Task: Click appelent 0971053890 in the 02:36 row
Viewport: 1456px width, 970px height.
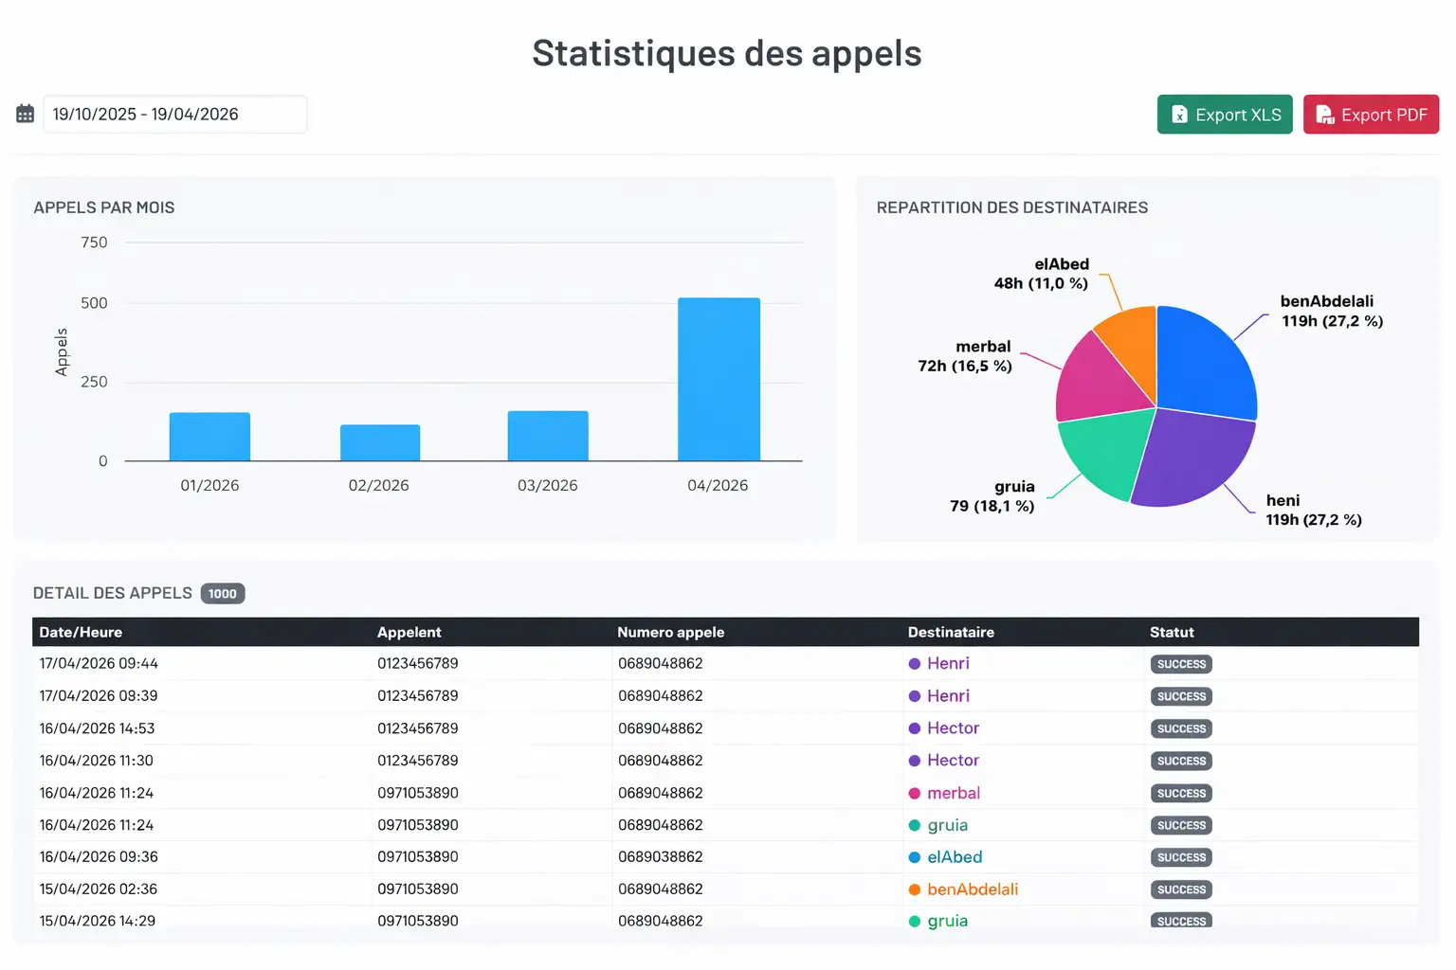Action: pyautogui.click(x=418, y=889)
